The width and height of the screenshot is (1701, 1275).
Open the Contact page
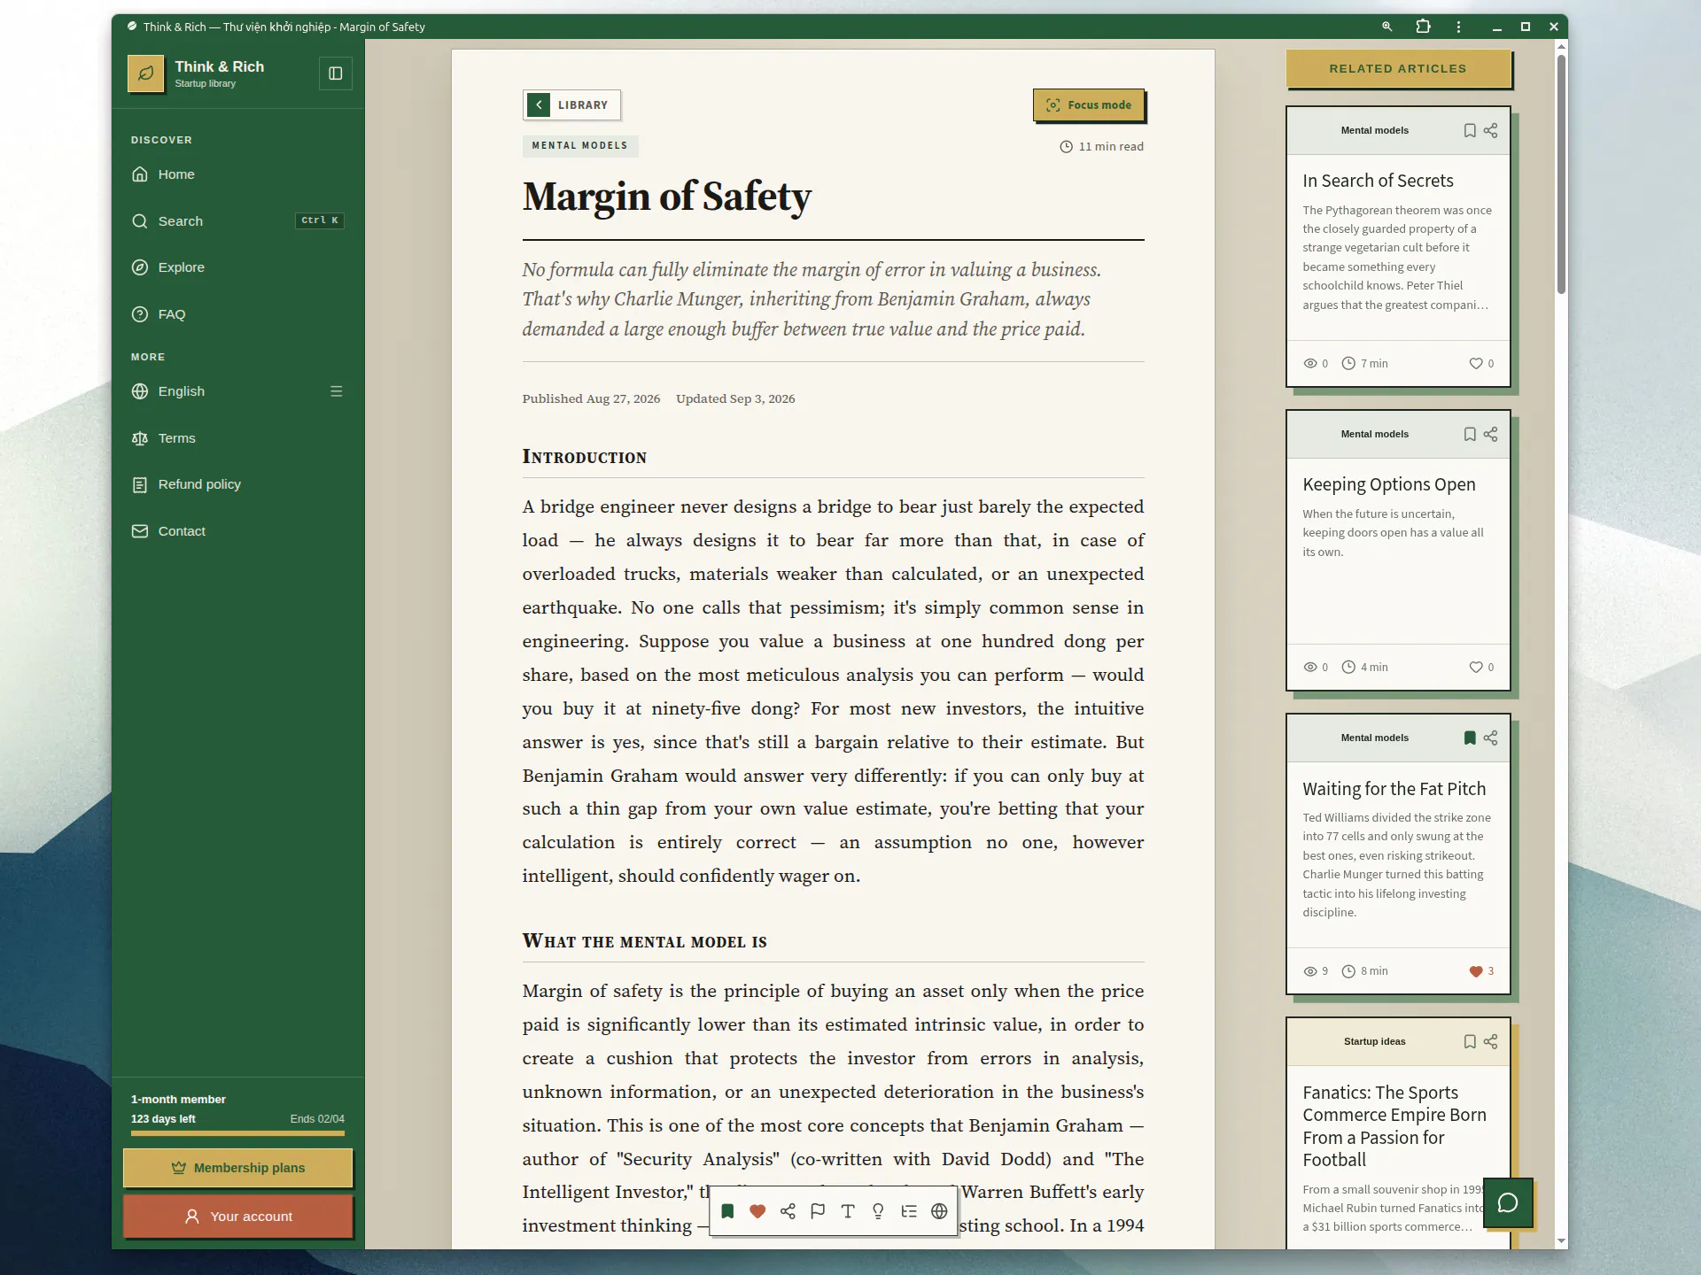click(x=237, y=531)
